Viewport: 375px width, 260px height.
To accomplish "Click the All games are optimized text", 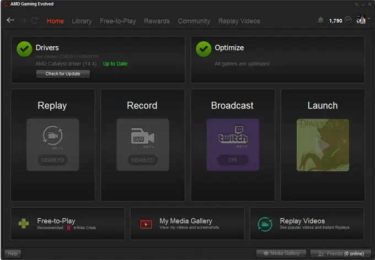I will coord(242,64).
